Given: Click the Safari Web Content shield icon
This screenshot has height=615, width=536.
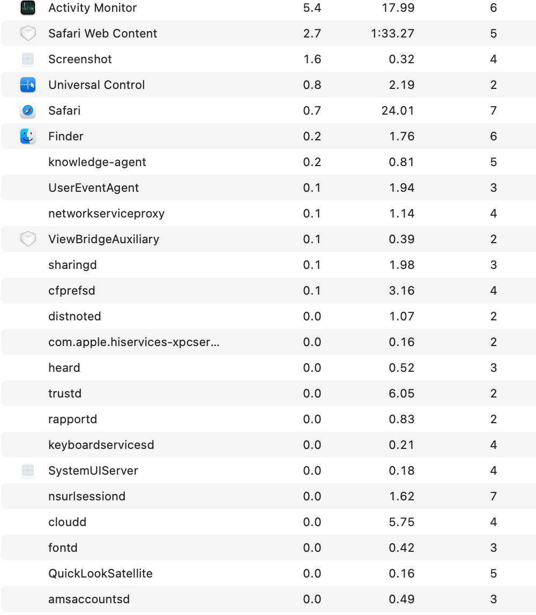Looking at the screenshot, I should (x=28, y=33).
